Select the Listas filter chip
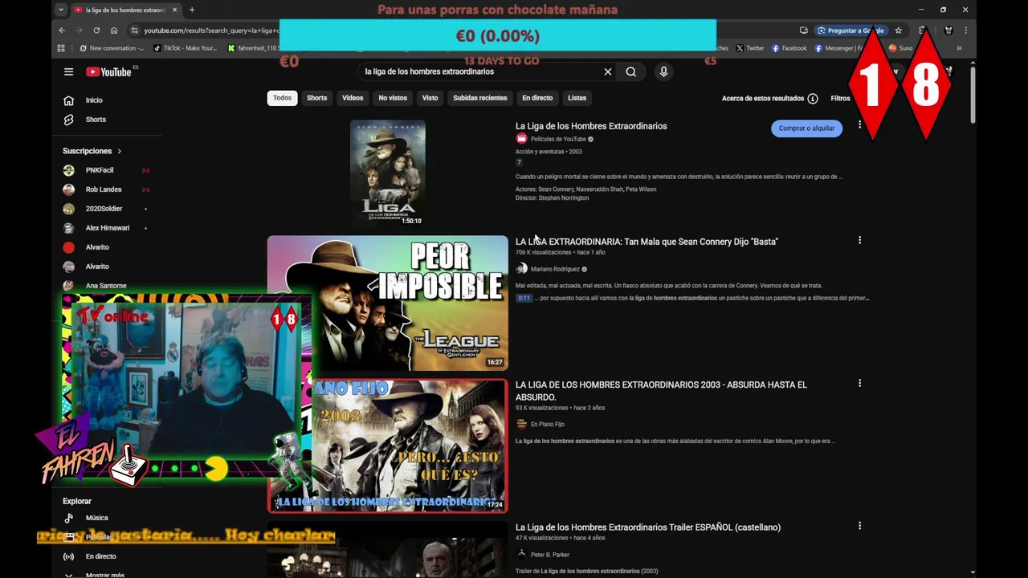This screenshot has width=1028, height=578. [x=577, y=98]
